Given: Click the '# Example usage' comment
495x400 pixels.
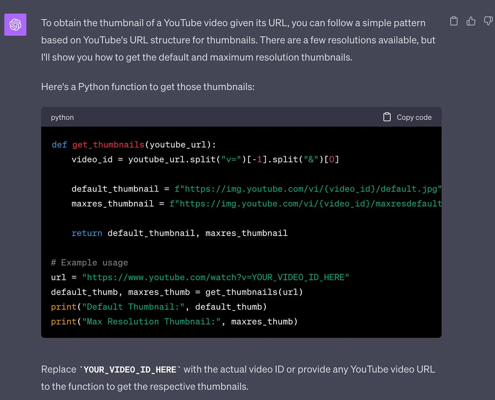Looking at the screenshot, I should coord(89,262).
